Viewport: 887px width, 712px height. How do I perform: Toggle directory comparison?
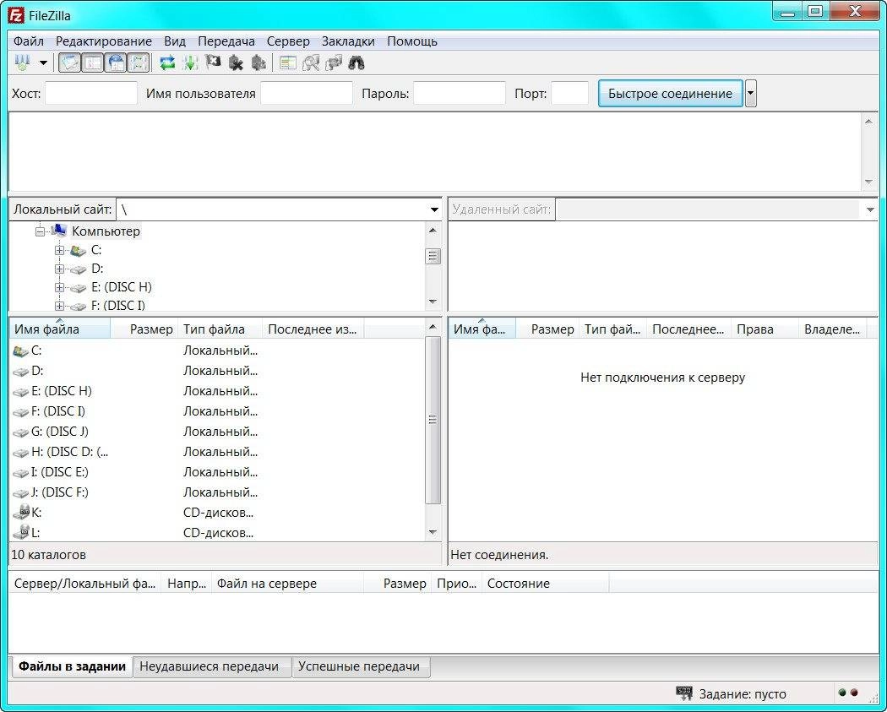[x=311, y=63]
